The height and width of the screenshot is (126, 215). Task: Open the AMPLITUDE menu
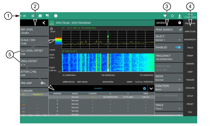190,32
